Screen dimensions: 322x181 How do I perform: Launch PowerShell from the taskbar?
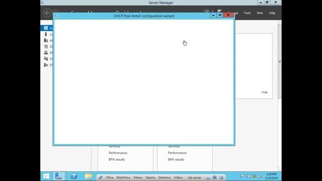pyautogui.click(x=74, y=176)
